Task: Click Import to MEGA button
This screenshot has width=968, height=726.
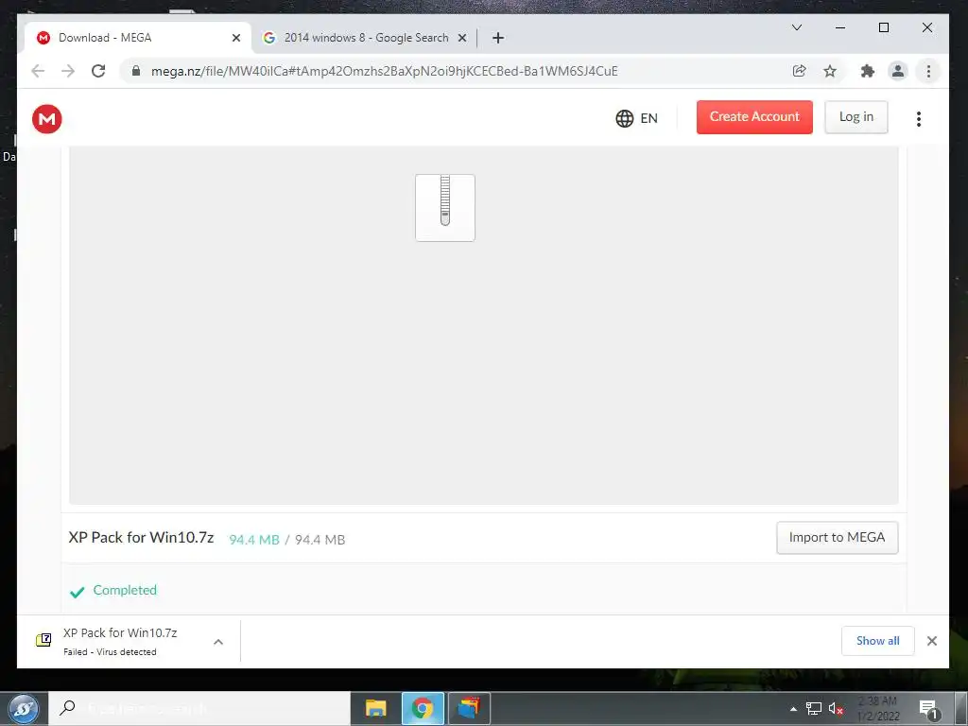Action: pos(838,538)
